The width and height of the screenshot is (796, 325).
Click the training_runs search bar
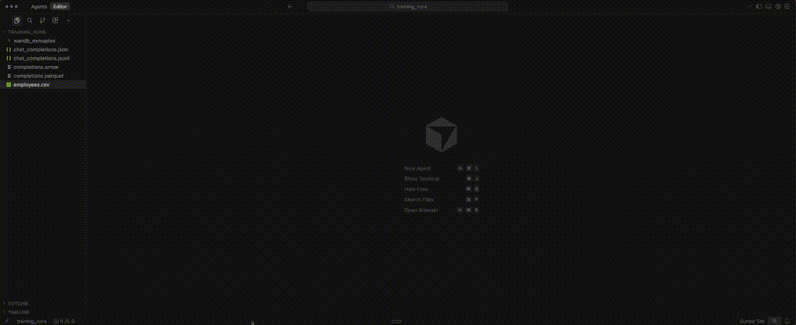pos(408,6)
